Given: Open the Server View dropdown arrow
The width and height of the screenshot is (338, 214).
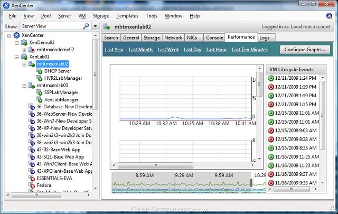Looking at the screenshot, I should (x=95, y=26).
